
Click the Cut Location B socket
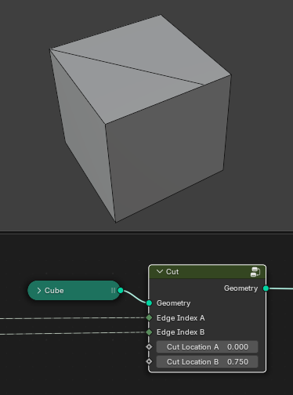[x=149, y=361]
